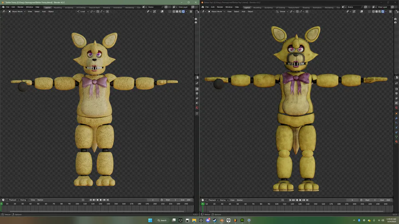This screenshot has height=224, width=399.
Task: Jump to end frame in right window timeline
Action: tap(307, 200)
